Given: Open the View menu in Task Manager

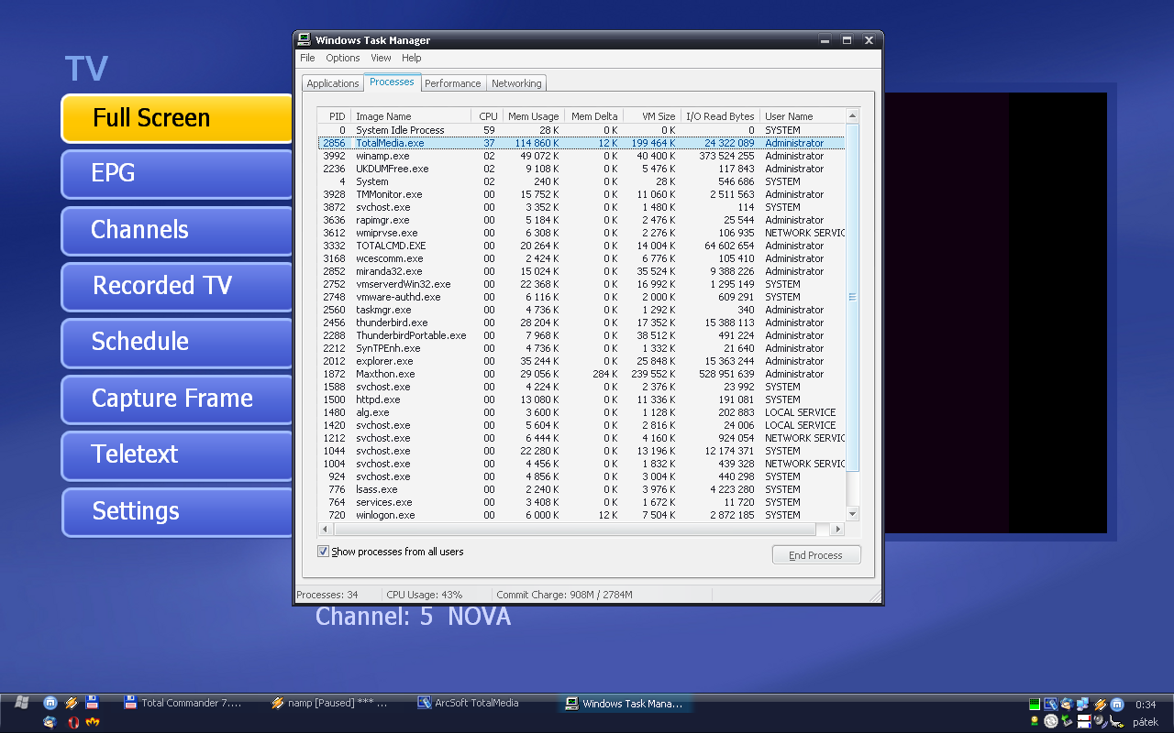Looking at the screenshot, I should tap(381, 58).
